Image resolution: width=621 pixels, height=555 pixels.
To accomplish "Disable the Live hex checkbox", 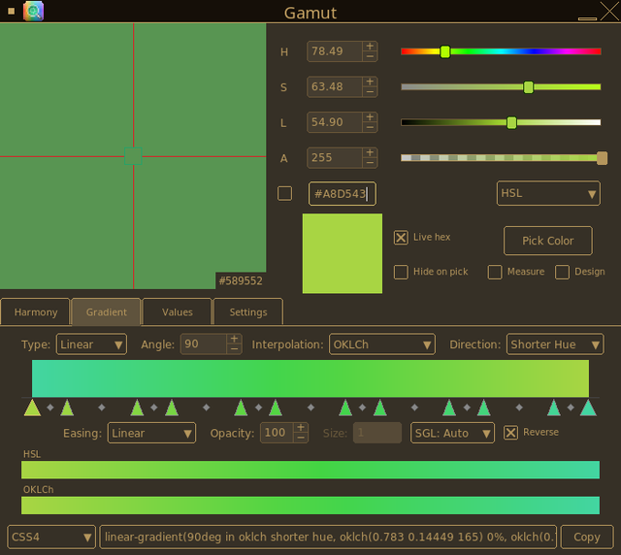I will click(401, 238).
